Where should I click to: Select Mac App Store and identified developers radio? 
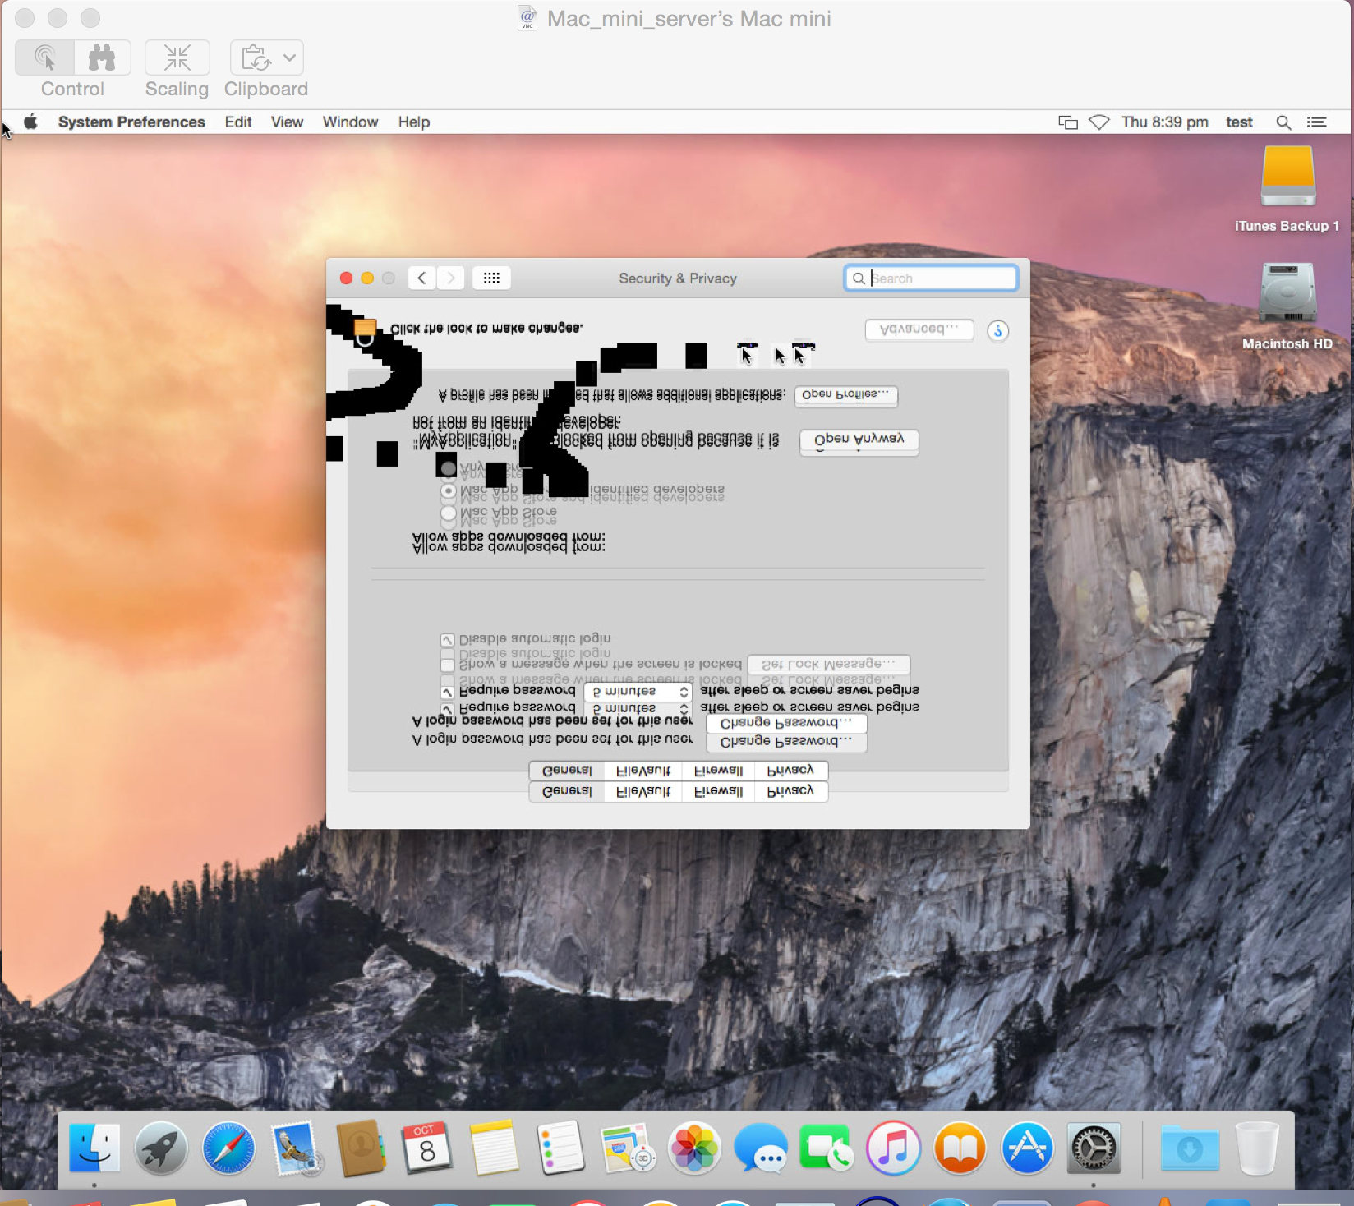pyautogui.click(x=448, y=491)
